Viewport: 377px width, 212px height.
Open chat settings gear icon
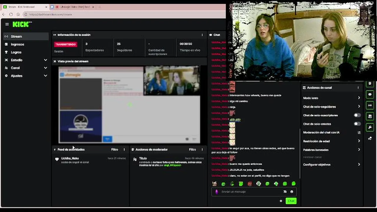pos(281,201)
